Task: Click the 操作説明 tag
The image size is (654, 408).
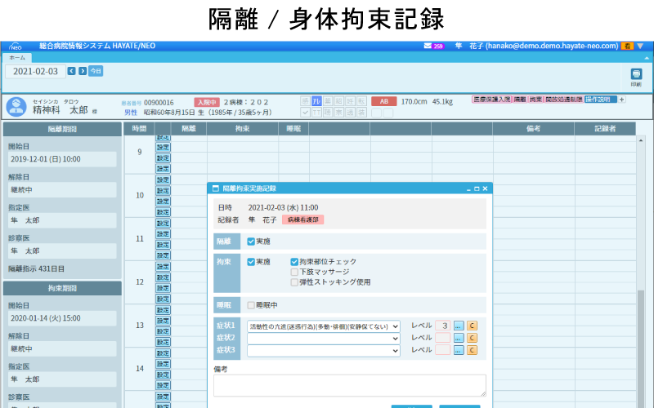Action: tap(600, 100)
